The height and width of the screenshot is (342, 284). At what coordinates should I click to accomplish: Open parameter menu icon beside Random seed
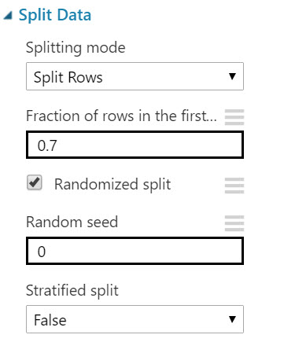coord(234,223)
